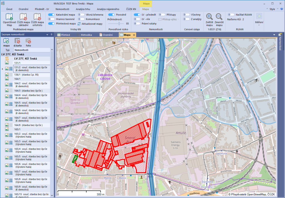Toggle Hranice barevně switch
Screen dimensions: 285x198
coord(51,19)
